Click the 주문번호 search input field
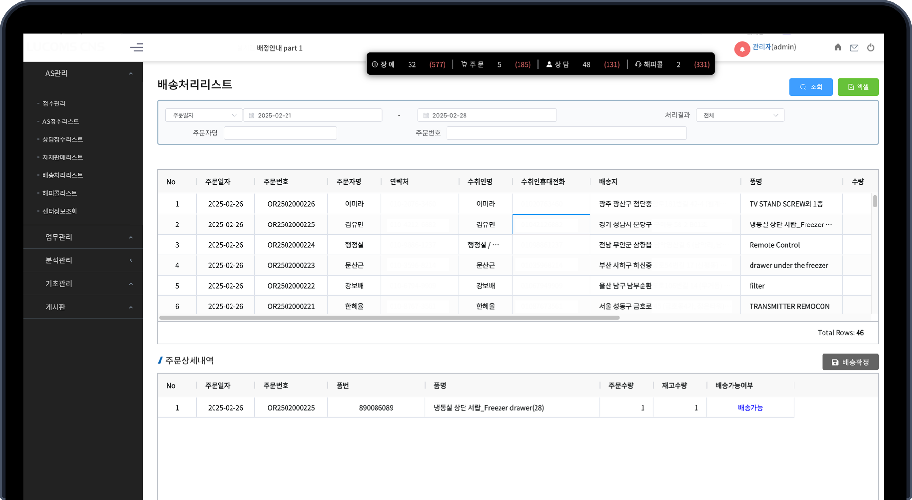 [566, 133]
